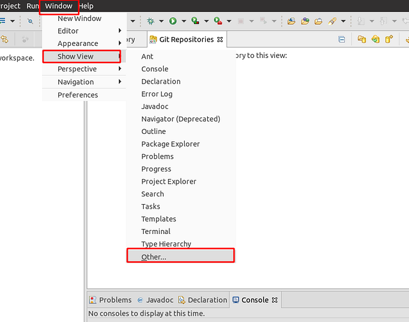Click the Previous Annotation up-arrow icon

tap(383, 21)
